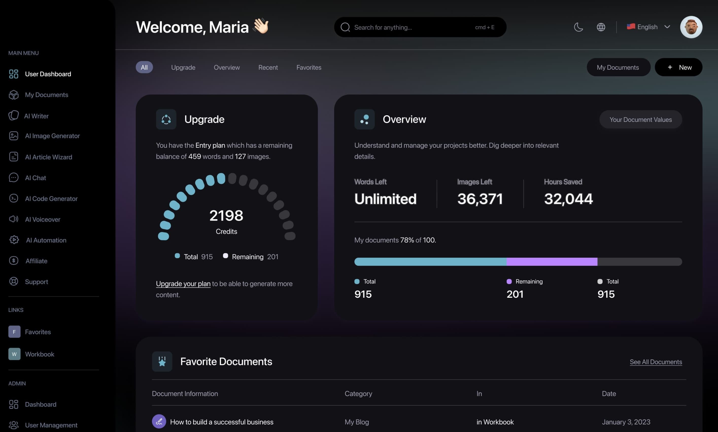
Task: Click the User Management people icon
Action: point(13,425)
